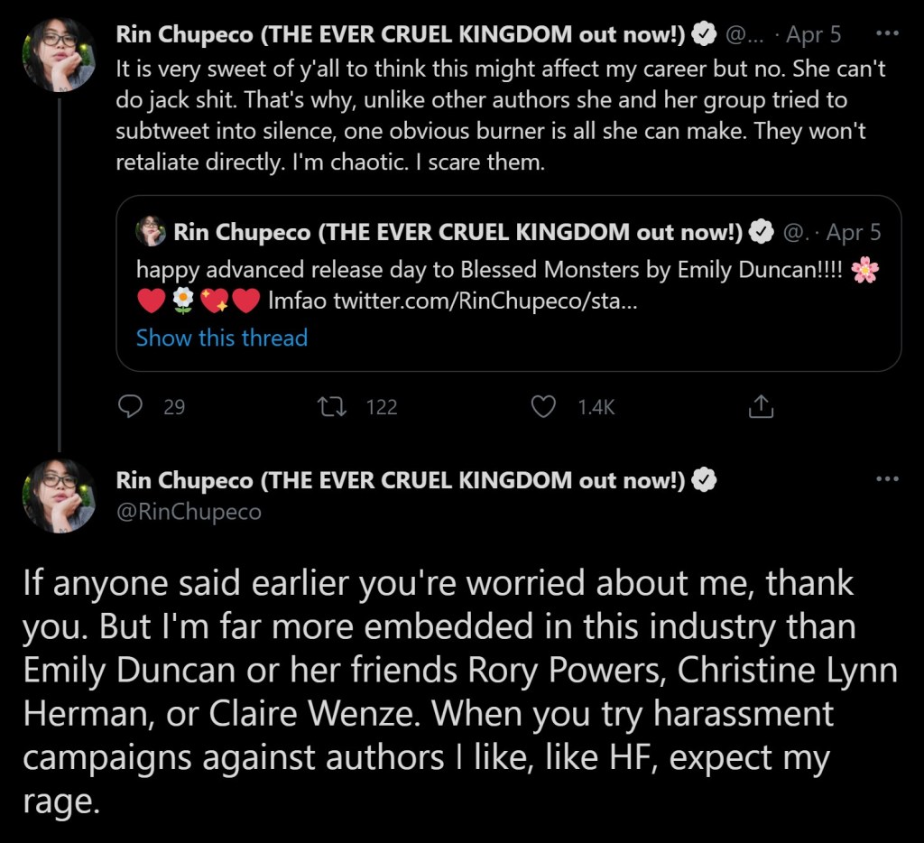Click the reply icon with 29 comments
Image resolution: width=924 pixels, height=843 pixels.
(132, 407)
